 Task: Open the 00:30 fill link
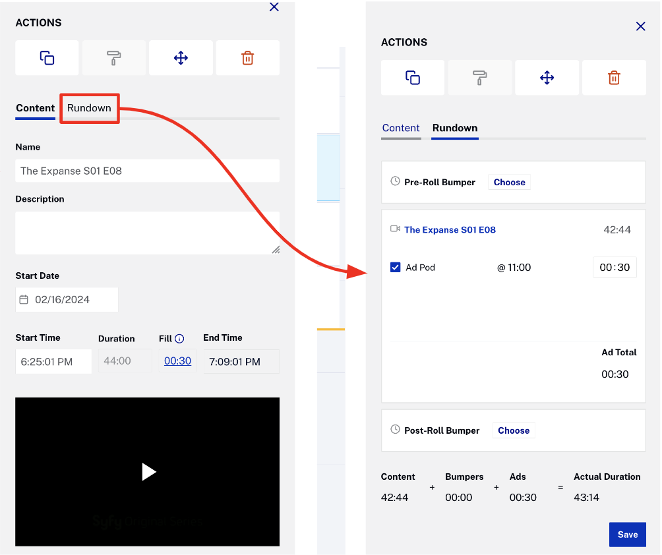(177, 361)
